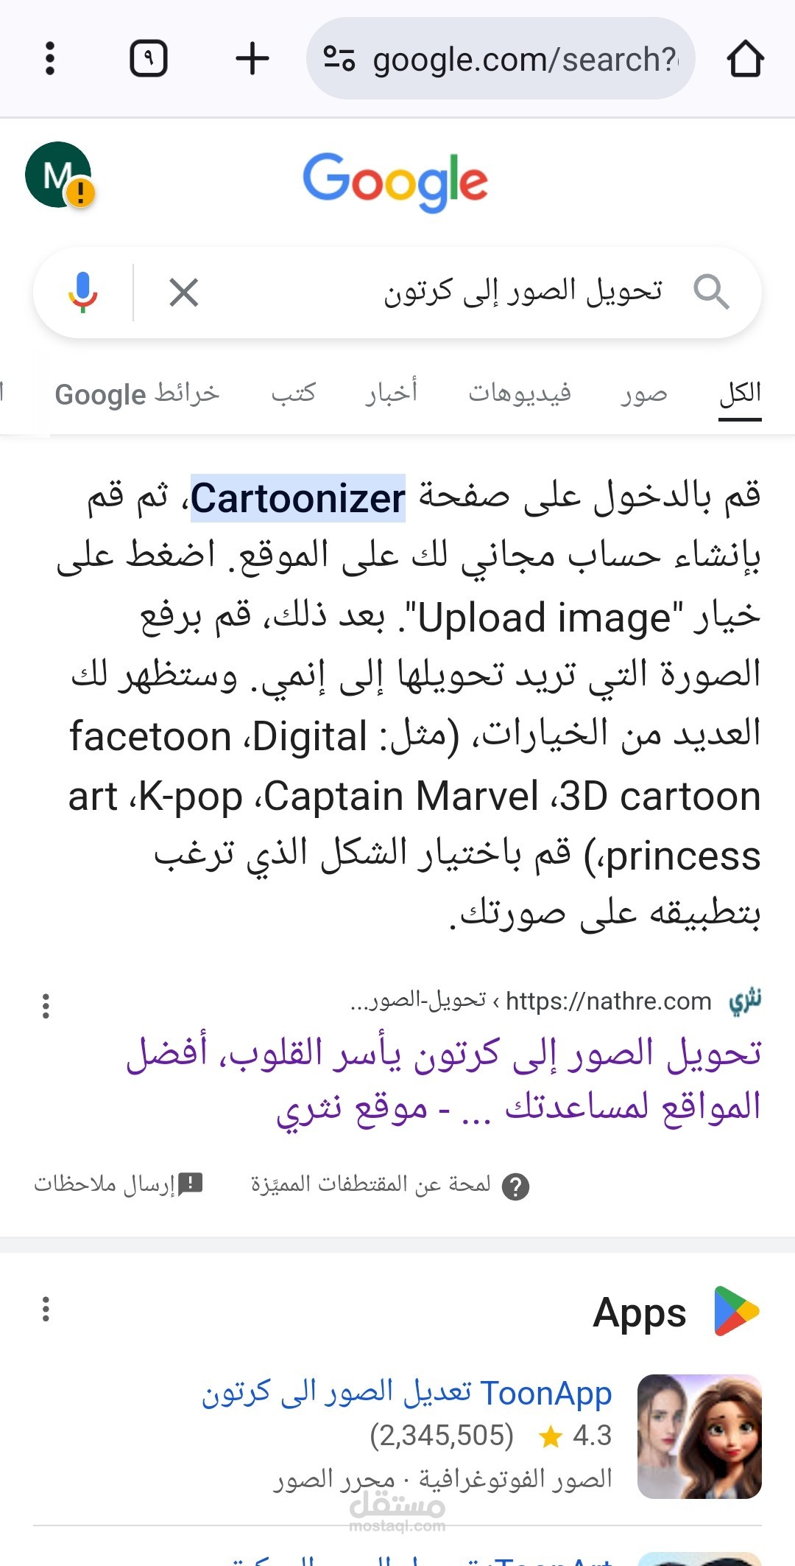The width and height of the screenshot is (795, 1566).
Task: Start voice search with microphone icon
Action: click(x=83, y=293)
